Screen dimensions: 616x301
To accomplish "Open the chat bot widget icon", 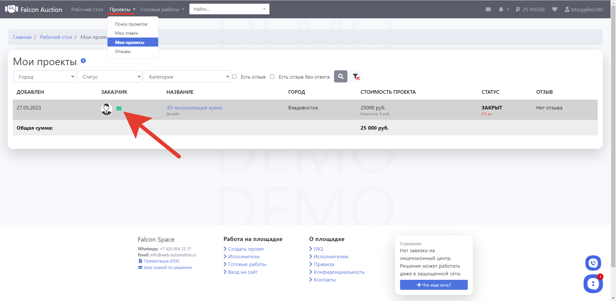I will click(593, 284).
